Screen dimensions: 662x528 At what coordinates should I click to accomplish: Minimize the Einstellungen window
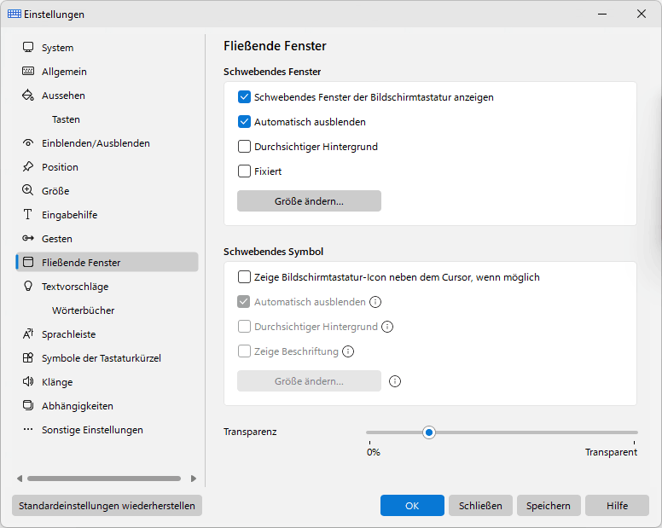point(602,14)
